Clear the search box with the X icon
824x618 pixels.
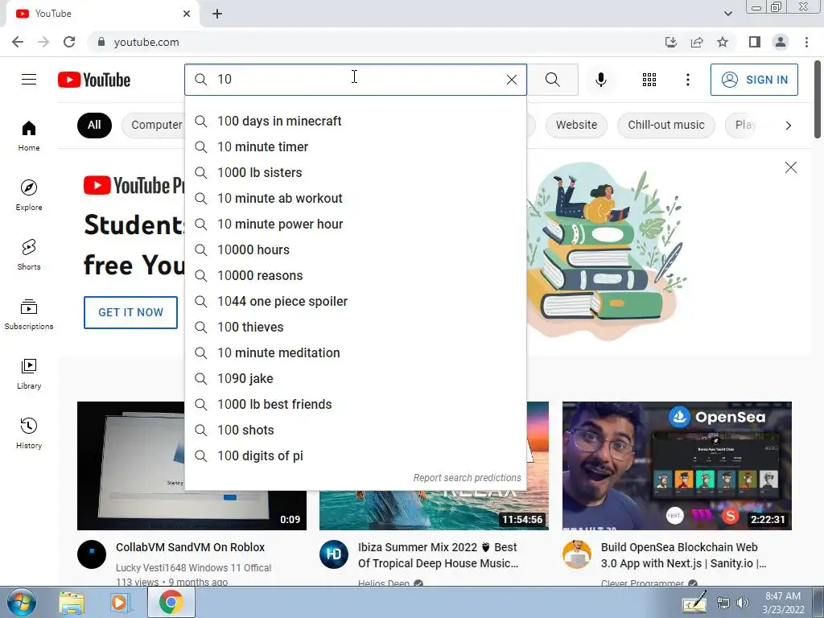[511, 80]
